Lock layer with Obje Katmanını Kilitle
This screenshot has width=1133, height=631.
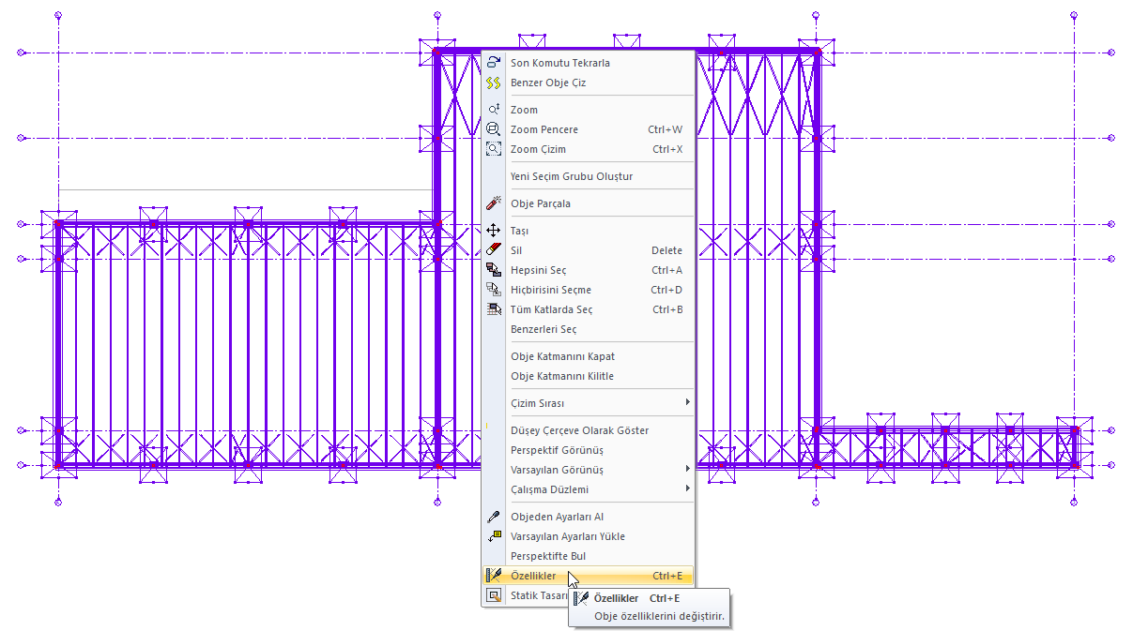click(561, 376)
